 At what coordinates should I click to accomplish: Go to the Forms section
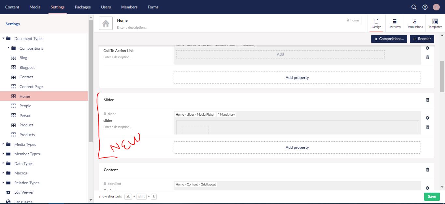(153, 7)
